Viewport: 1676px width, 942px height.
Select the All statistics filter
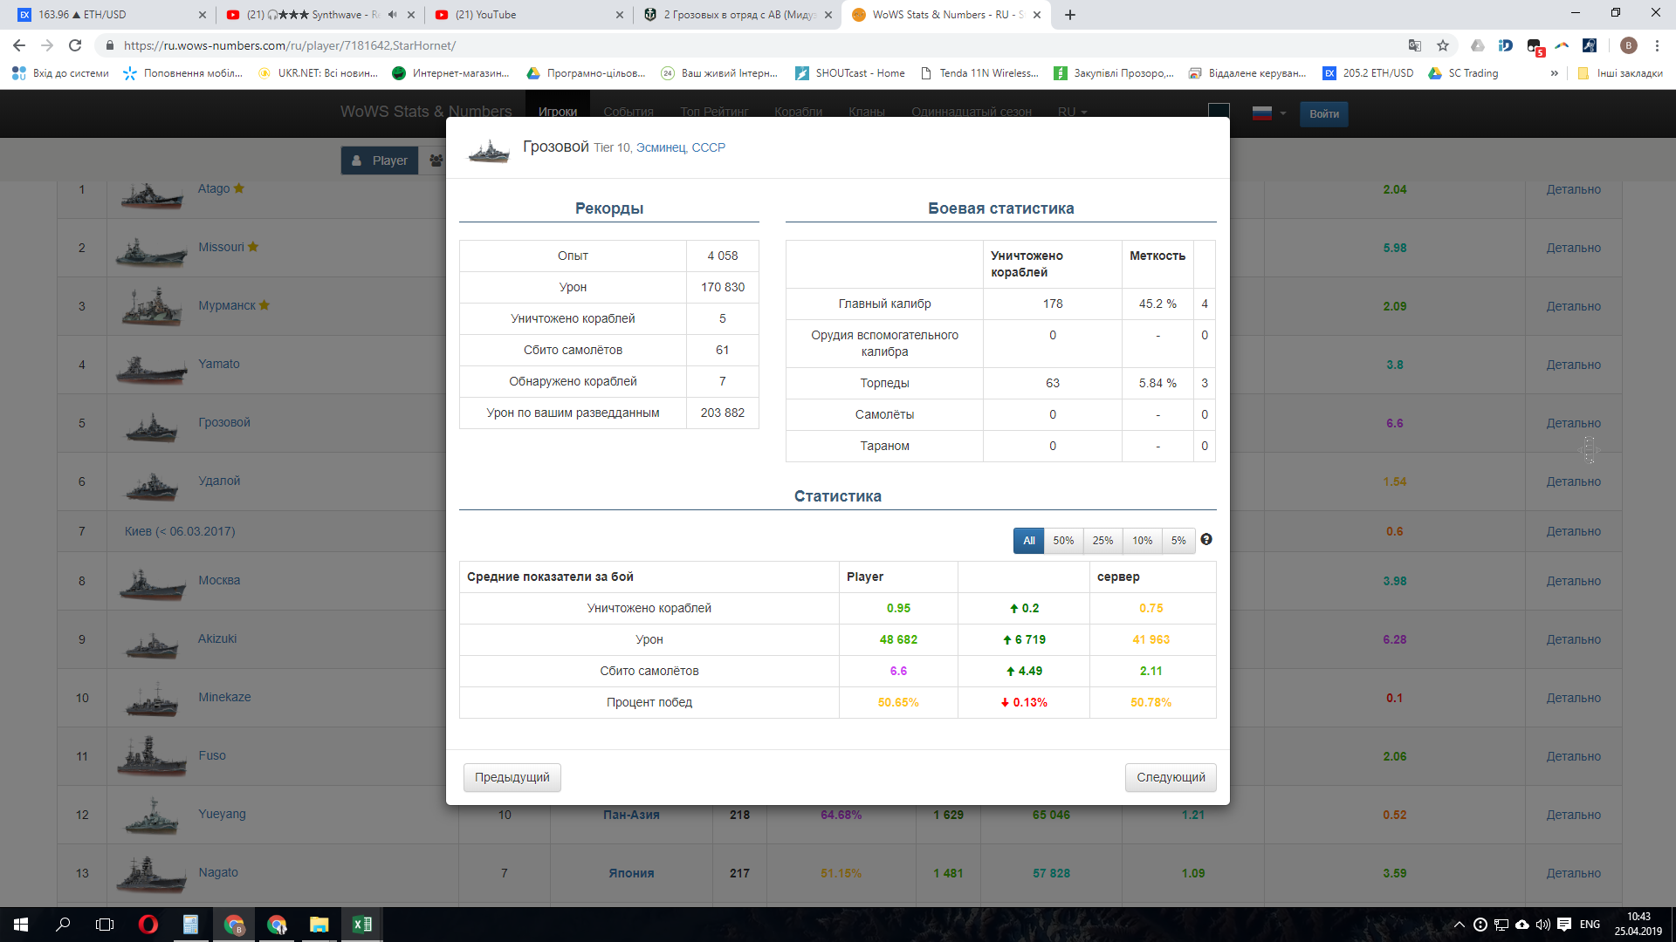tap(1028, 541)
